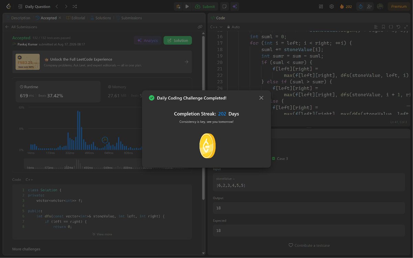Open the notes icon beside Submit
Viewport: 413px width, 258px height.
[x=224, y=7]
